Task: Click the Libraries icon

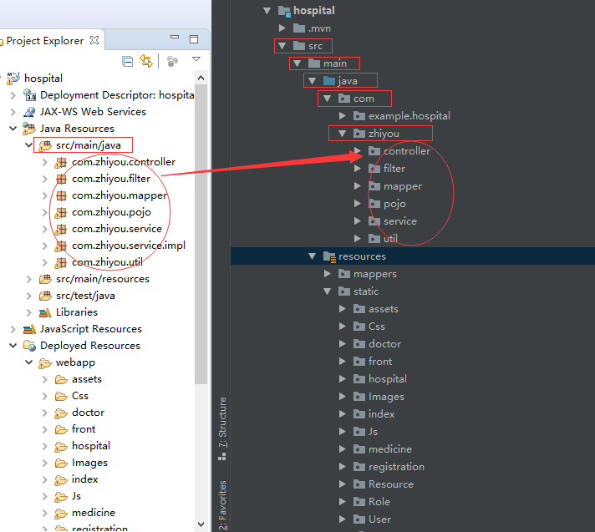Action: 45,312
